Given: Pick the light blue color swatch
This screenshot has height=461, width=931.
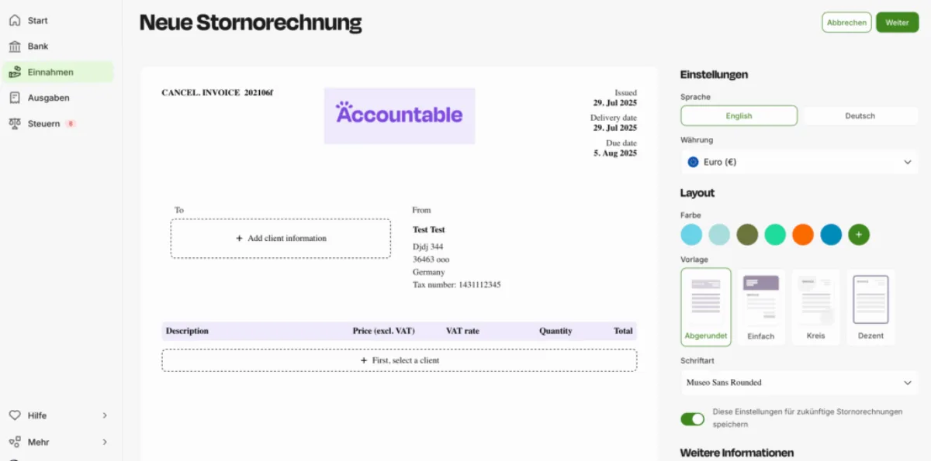Looking at the screenshot, I should 691,234.
